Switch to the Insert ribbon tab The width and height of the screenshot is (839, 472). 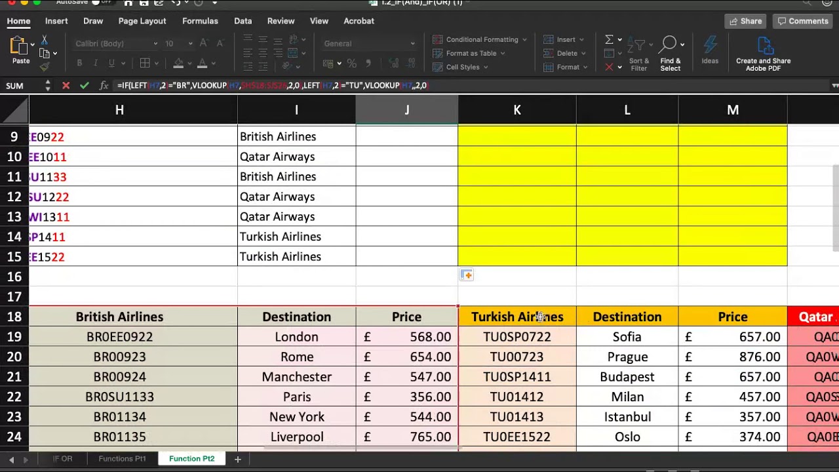56,21
